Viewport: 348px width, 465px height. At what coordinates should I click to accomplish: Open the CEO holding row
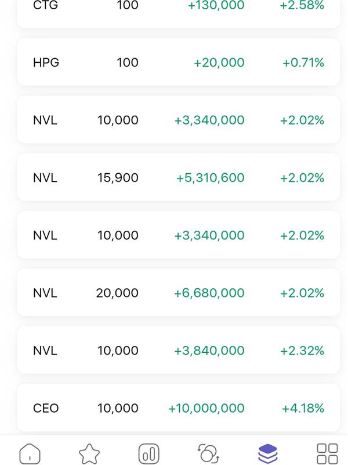pyautogui.click(x=178, y=407)
